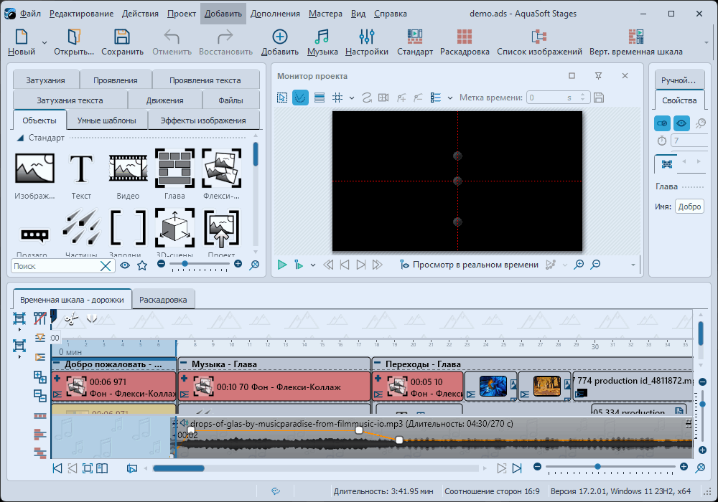Choose the 3D-сцены object icon
Image resolution: width=718 pixels, height=502 pixels.
[x=174, y=229]
